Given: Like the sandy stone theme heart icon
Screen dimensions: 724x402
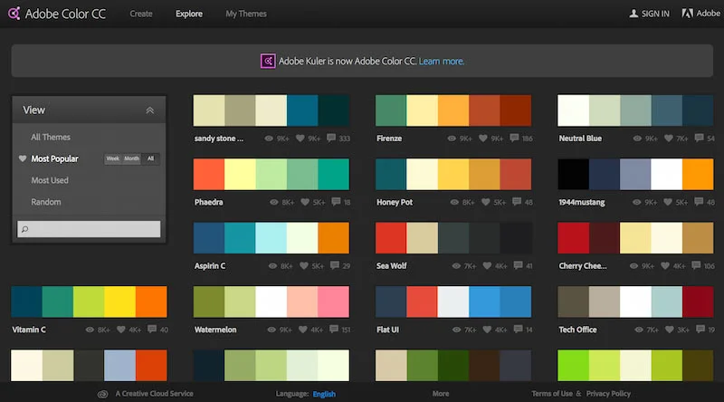Looking at the screenshot, I should coord(300,139).
